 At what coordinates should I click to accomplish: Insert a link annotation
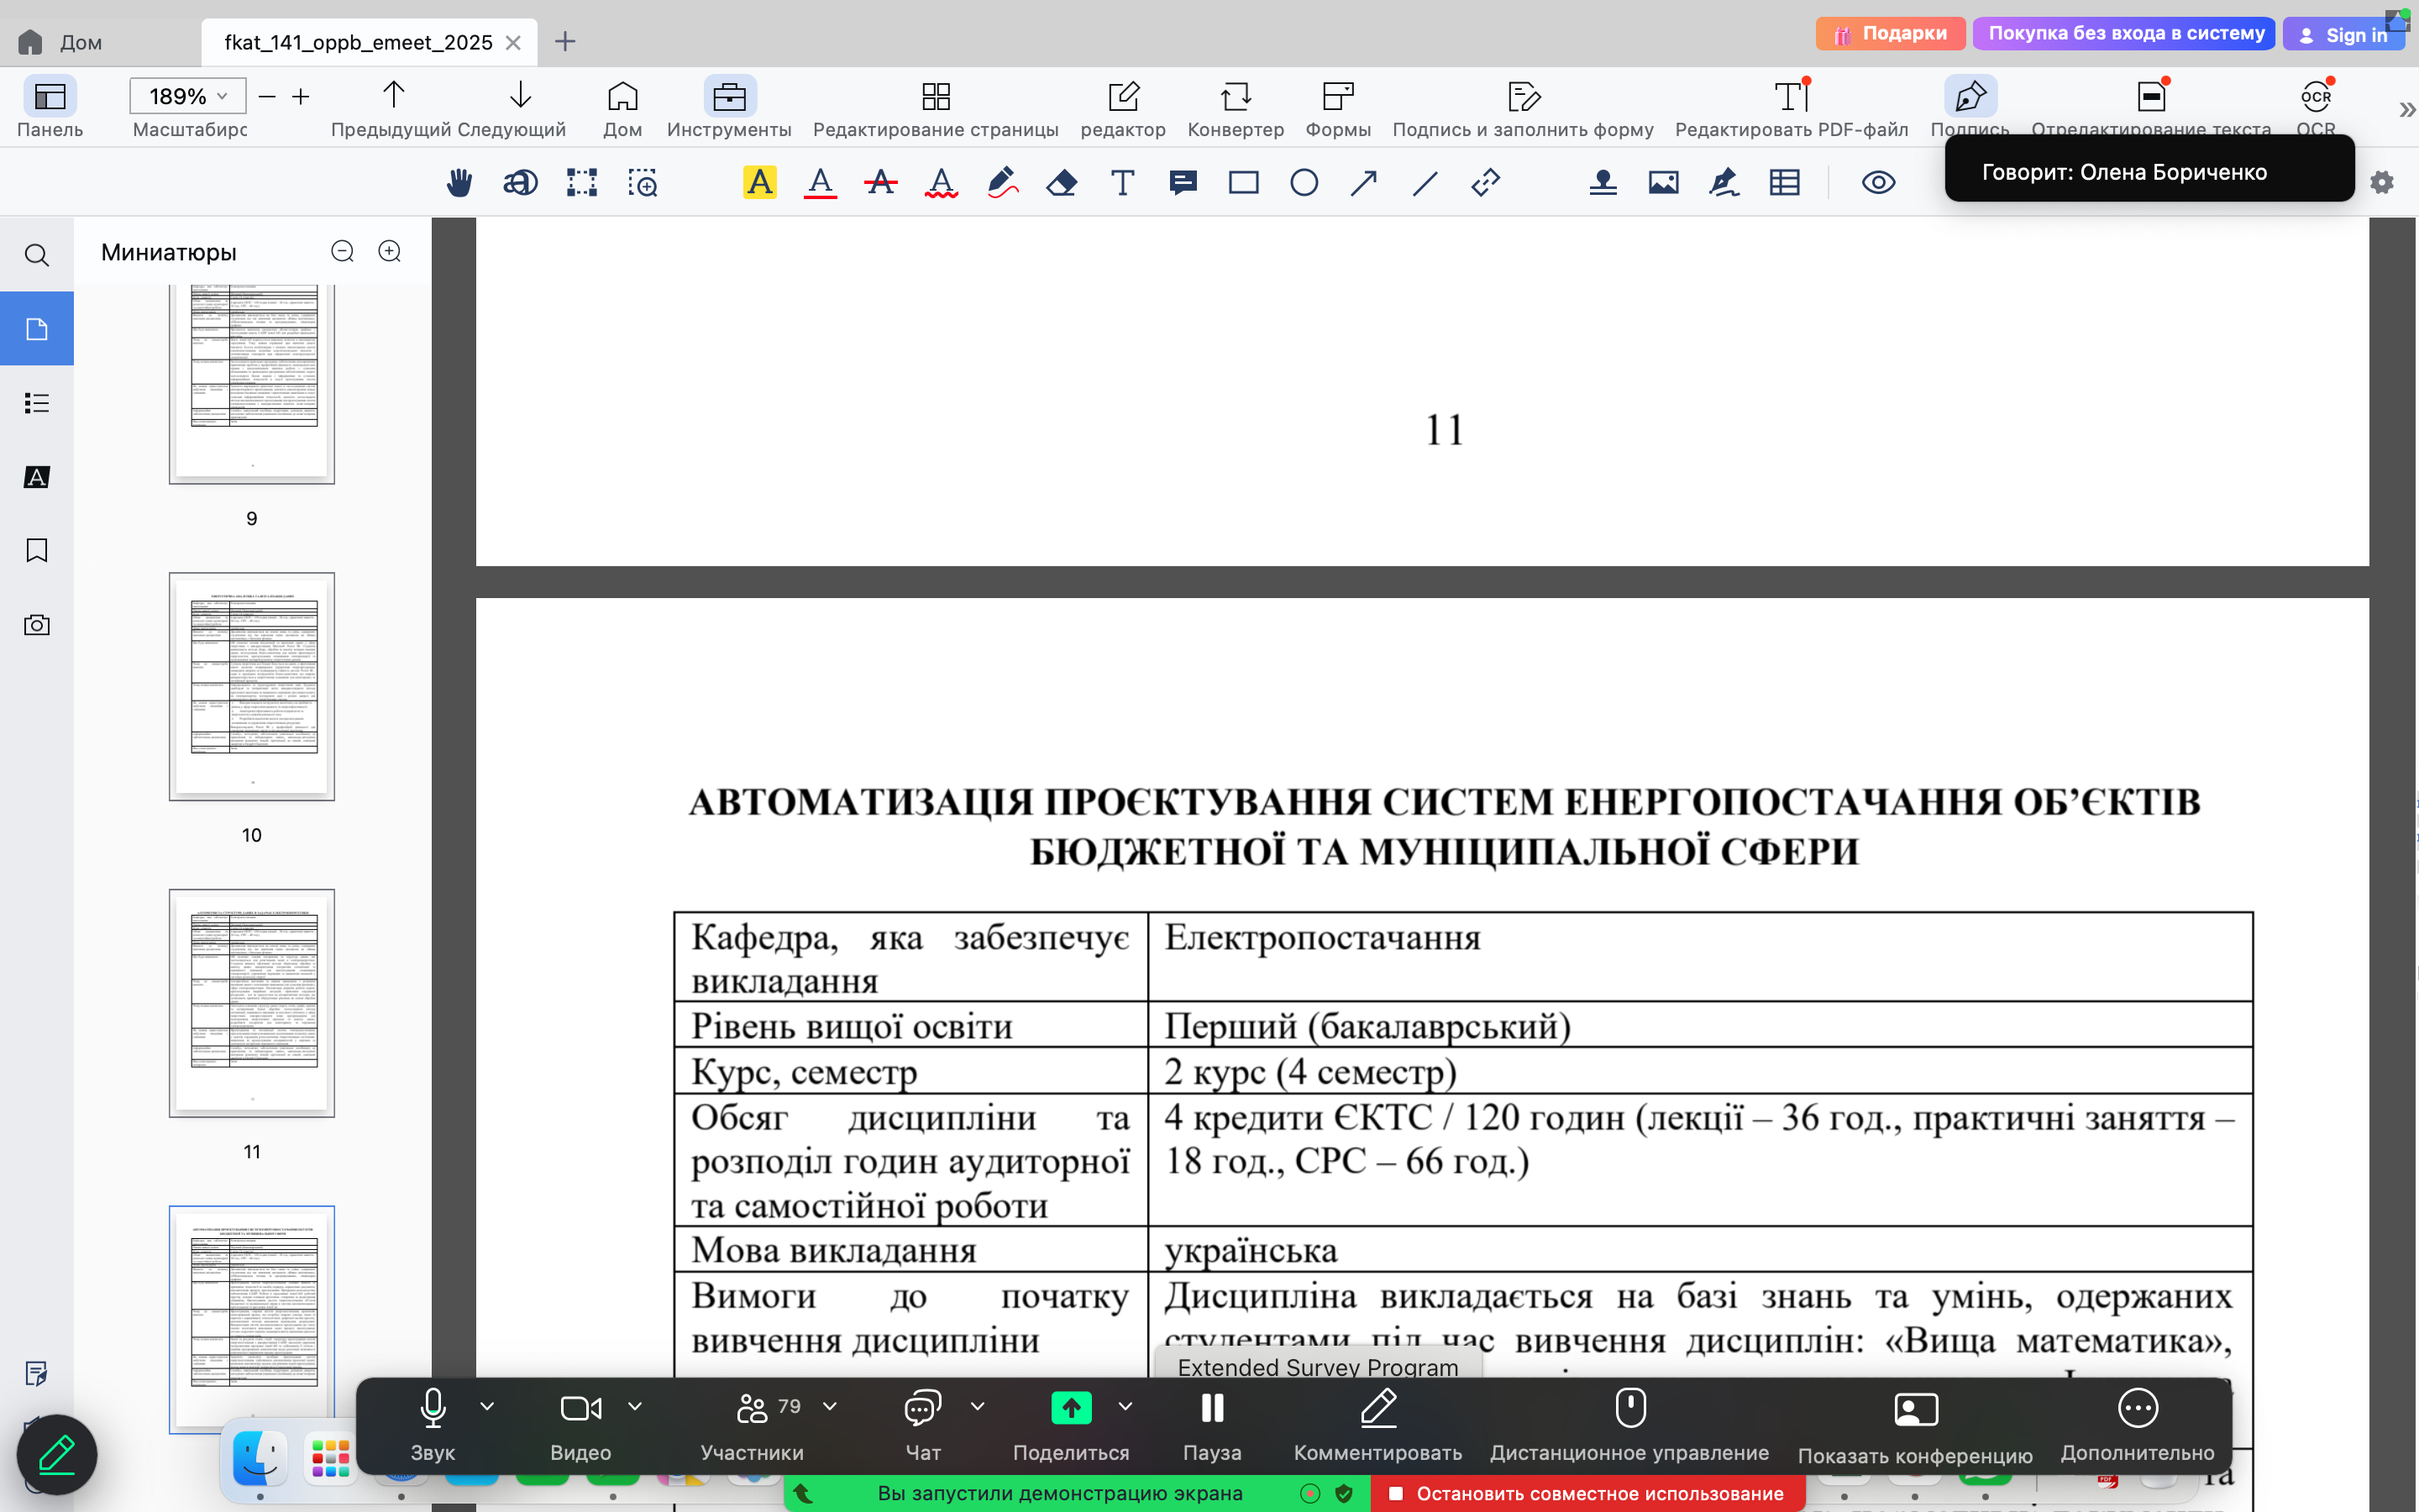point(1487,183)
